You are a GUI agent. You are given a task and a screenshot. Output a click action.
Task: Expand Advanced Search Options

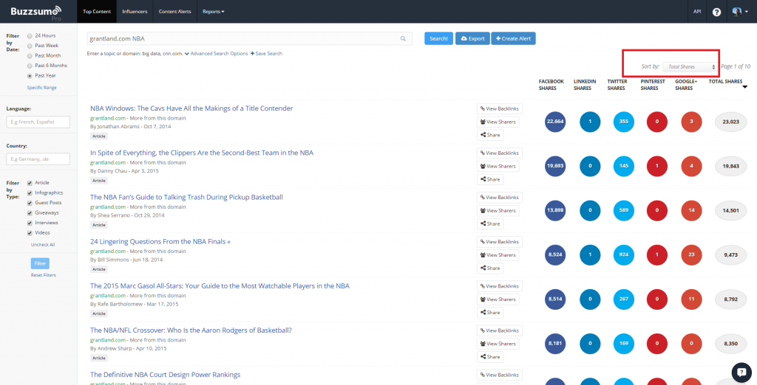(x=217, y=54)
